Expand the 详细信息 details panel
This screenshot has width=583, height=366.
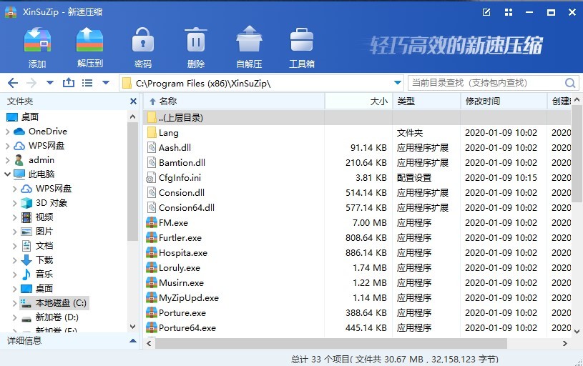pos(133,341)
